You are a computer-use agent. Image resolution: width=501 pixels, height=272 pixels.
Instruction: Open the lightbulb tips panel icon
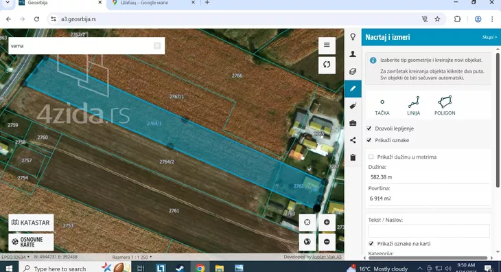click(353, 37)
